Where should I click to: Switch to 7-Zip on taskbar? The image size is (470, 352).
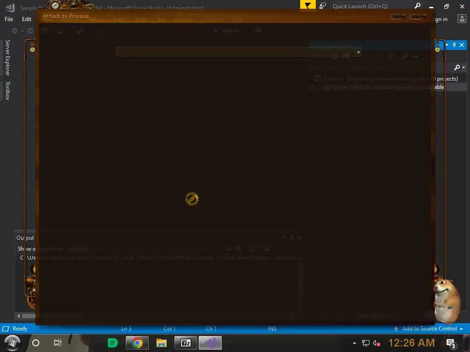186,343
